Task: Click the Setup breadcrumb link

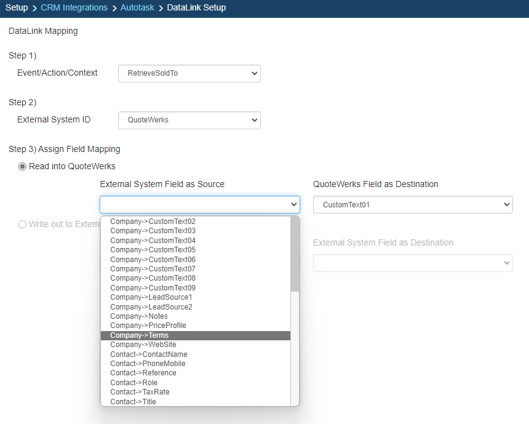Action: pos(16,8)
